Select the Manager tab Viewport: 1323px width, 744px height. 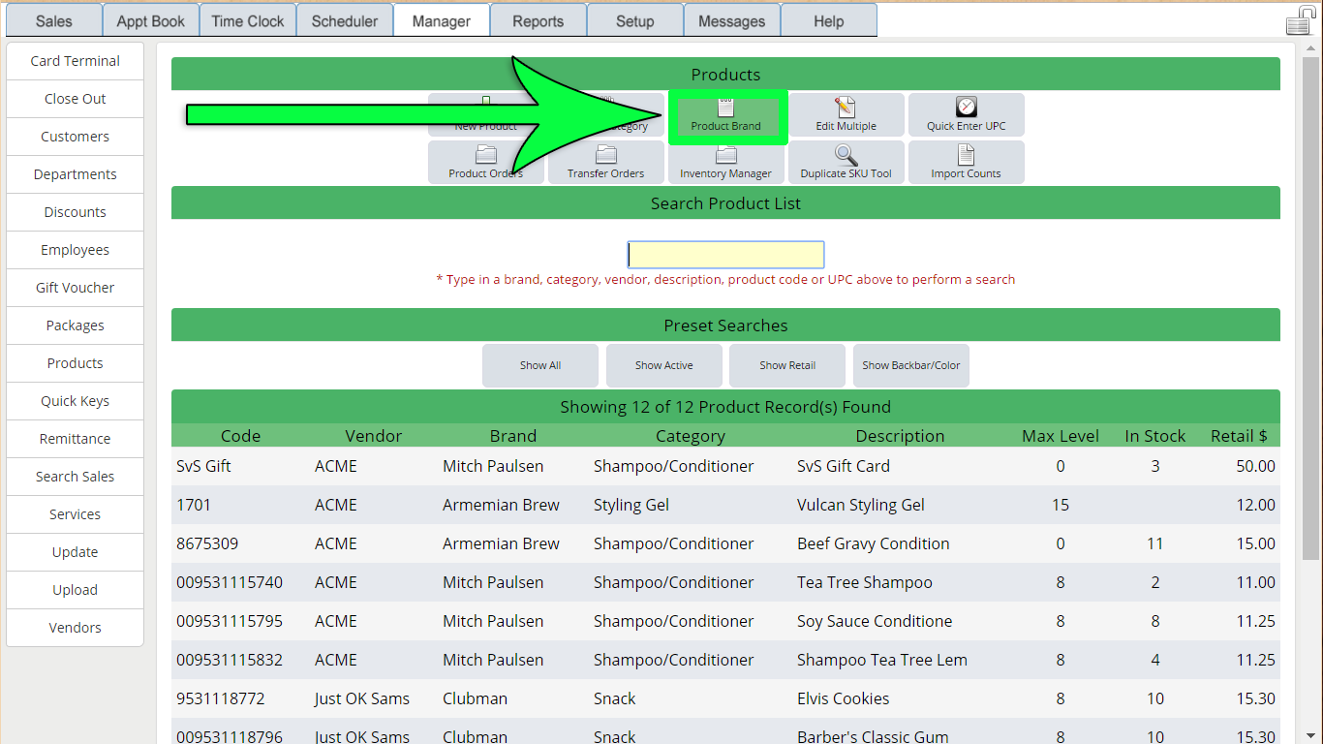coord(441,20)
